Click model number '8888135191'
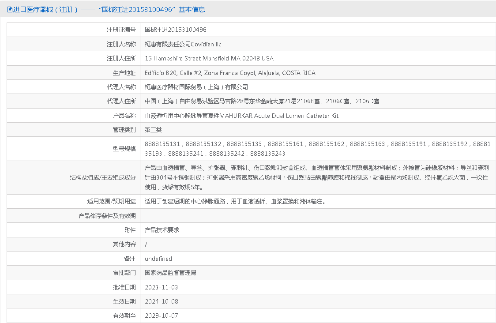This screenshot has width=496, height=323. [408, 144]
